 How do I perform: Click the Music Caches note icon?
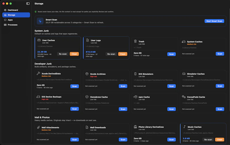click(184, 127)
